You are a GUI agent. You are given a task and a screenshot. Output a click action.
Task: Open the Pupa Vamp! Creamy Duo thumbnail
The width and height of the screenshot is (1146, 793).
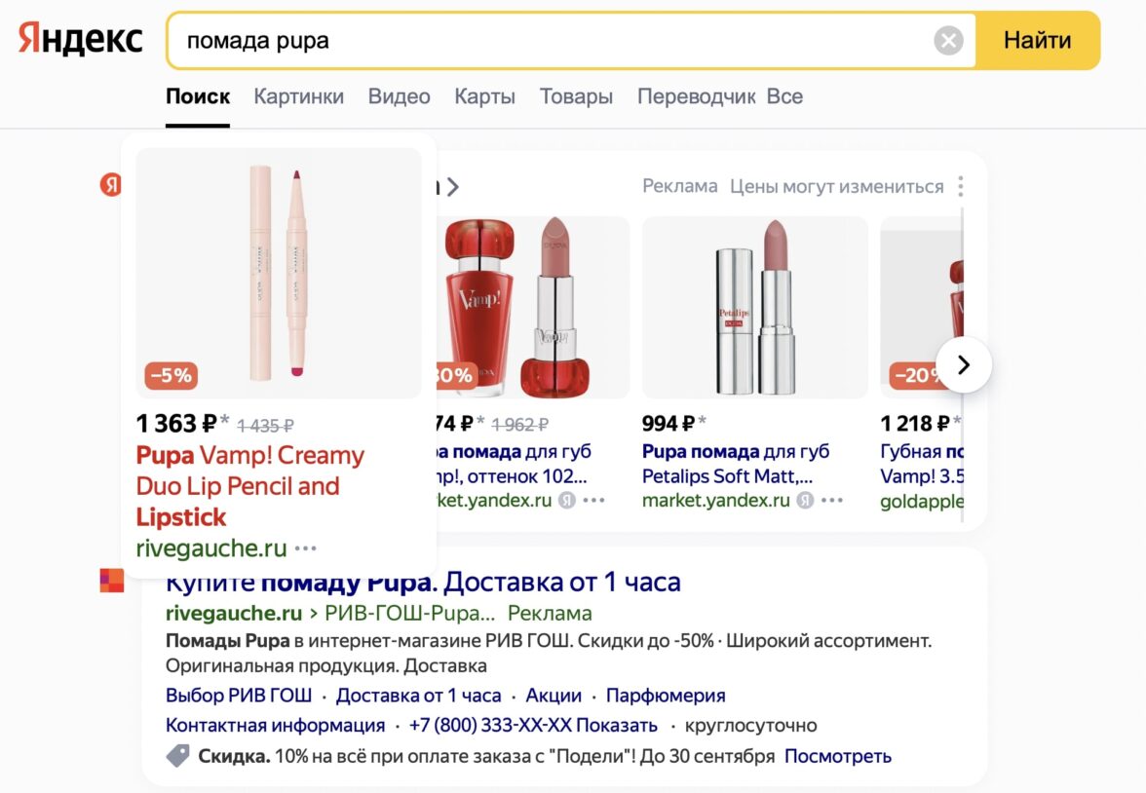tap(279, 273)
